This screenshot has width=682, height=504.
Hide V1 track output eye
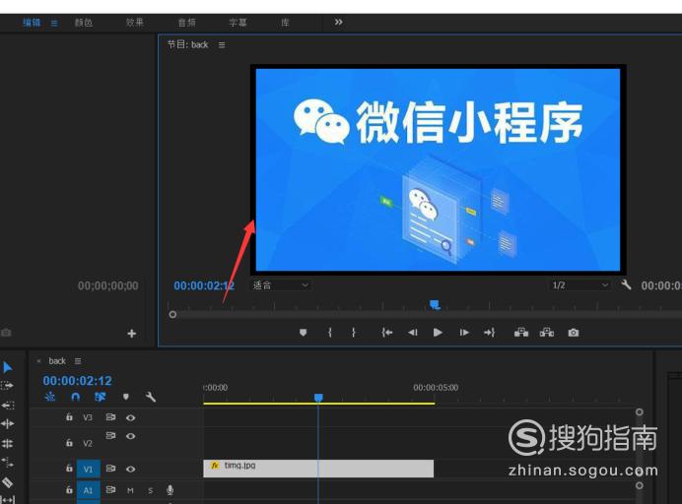tap(130, 469)
